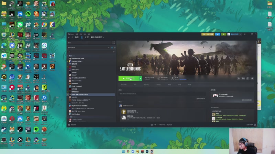275x154 pixels.
Task: Select YAPYAP in library list
Action: pos(74,72)
